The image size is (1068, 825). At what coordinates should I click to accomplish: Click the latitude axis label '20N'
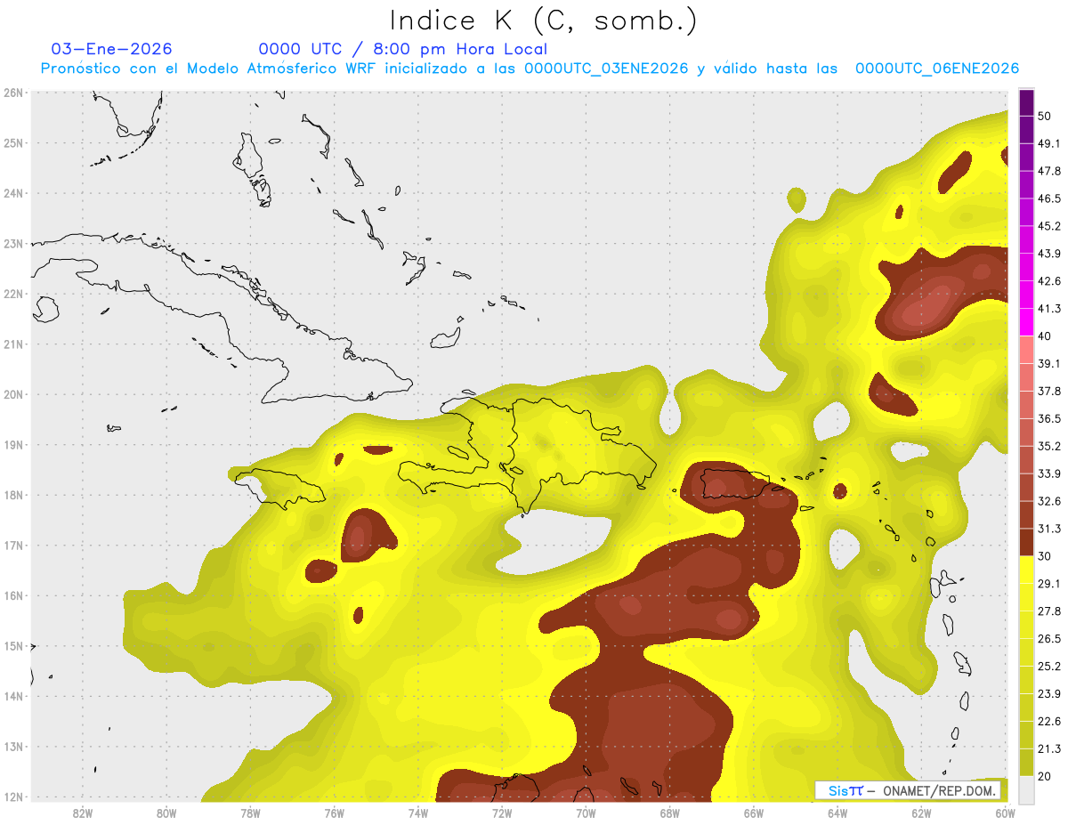click(x=14, y=394)
